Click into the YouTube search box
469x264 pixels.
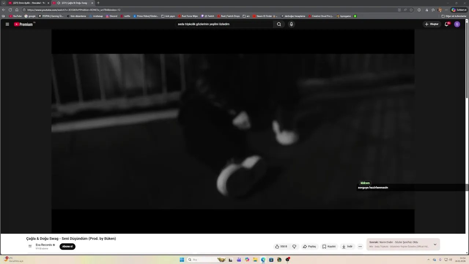224,24
